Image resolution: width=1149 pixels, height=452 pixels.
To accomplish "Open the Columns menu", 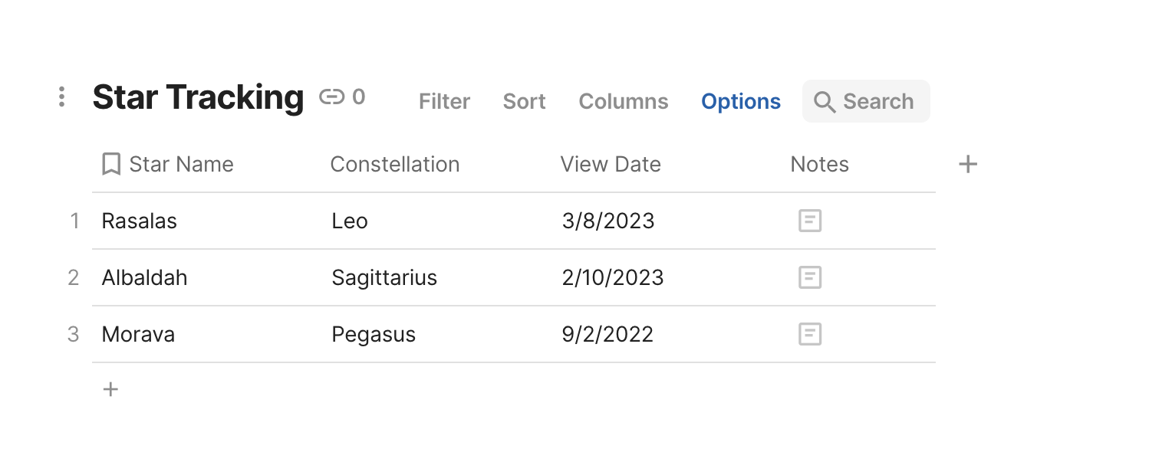I will click(624, 100).
